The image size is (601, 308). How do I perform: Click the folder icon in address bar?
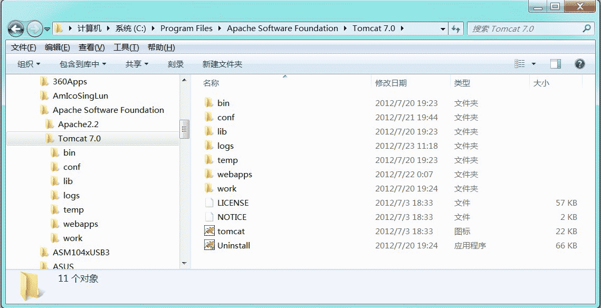(58, 28)
